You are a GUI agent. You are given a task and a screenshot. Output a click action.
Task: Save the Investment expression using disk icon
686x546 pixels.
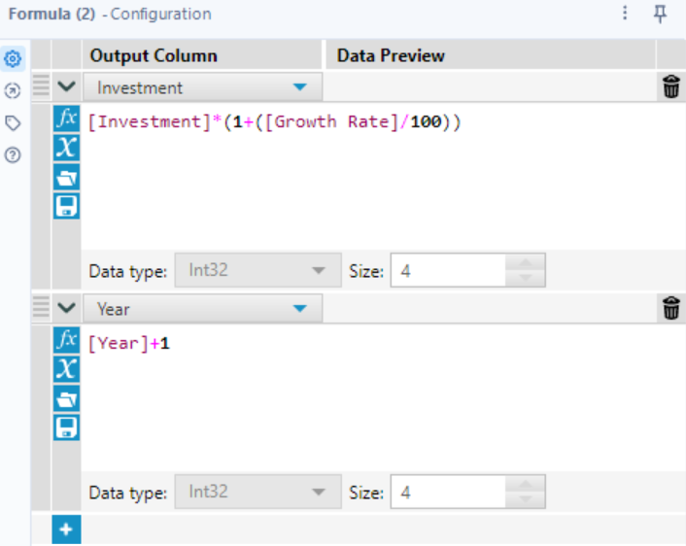coord(66,205)
